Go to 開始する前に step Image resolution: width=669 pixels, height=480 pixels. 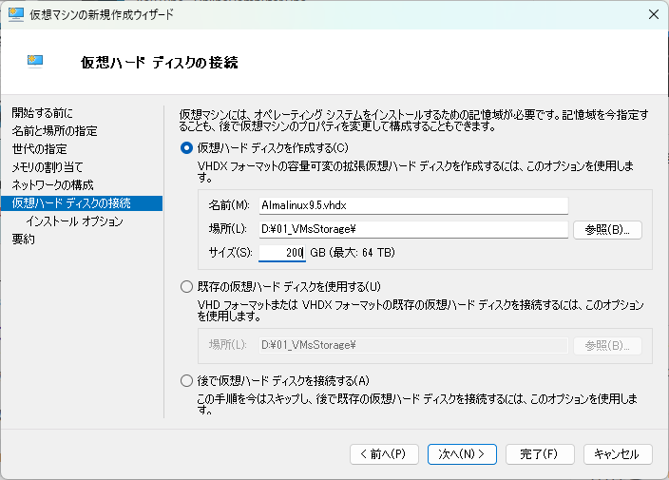(x=42, y=113)
